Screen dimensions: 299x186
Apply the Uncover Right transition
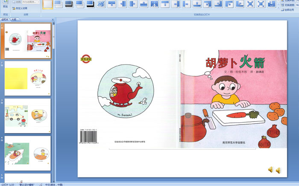click(187, 4)
